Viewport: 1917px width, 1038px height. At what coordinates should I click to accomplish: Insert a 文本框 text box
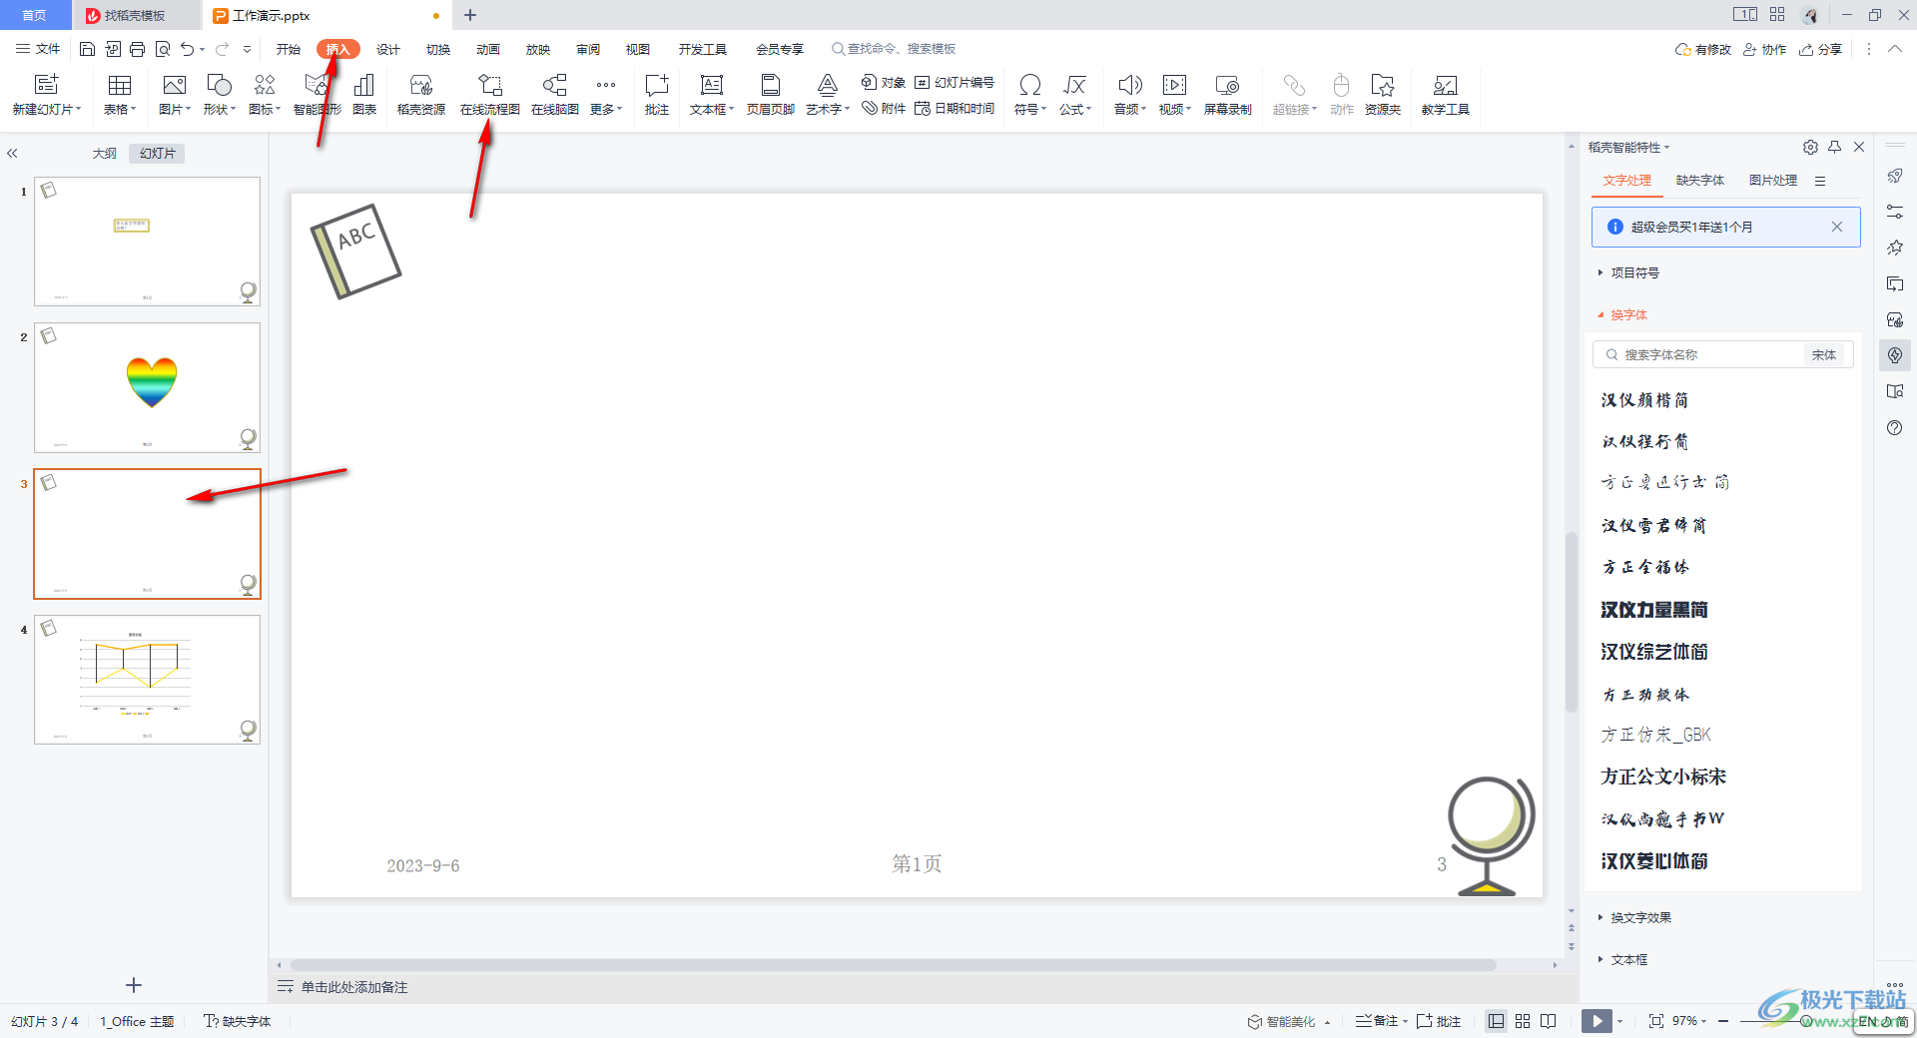[712, 96]
